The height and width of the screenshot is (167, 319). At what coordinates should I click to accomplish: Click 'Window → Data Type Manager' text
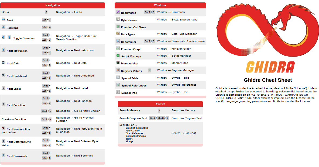pyautogui.click(x=177, y=34)
